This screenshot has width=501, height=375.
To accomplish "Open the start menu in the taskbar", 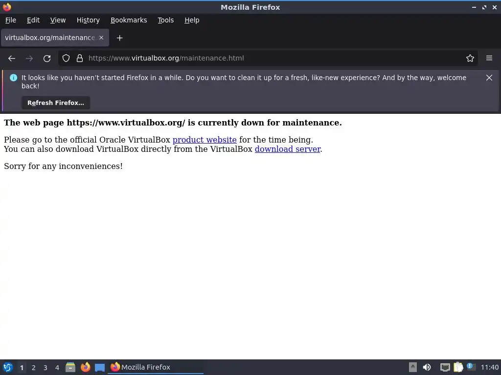I will (x=8, y=367).
